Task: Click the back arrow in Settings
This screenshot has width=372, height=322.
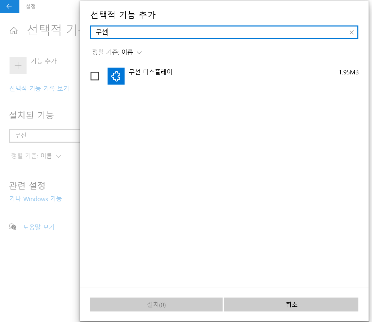Action: click(x=10, y=6)
